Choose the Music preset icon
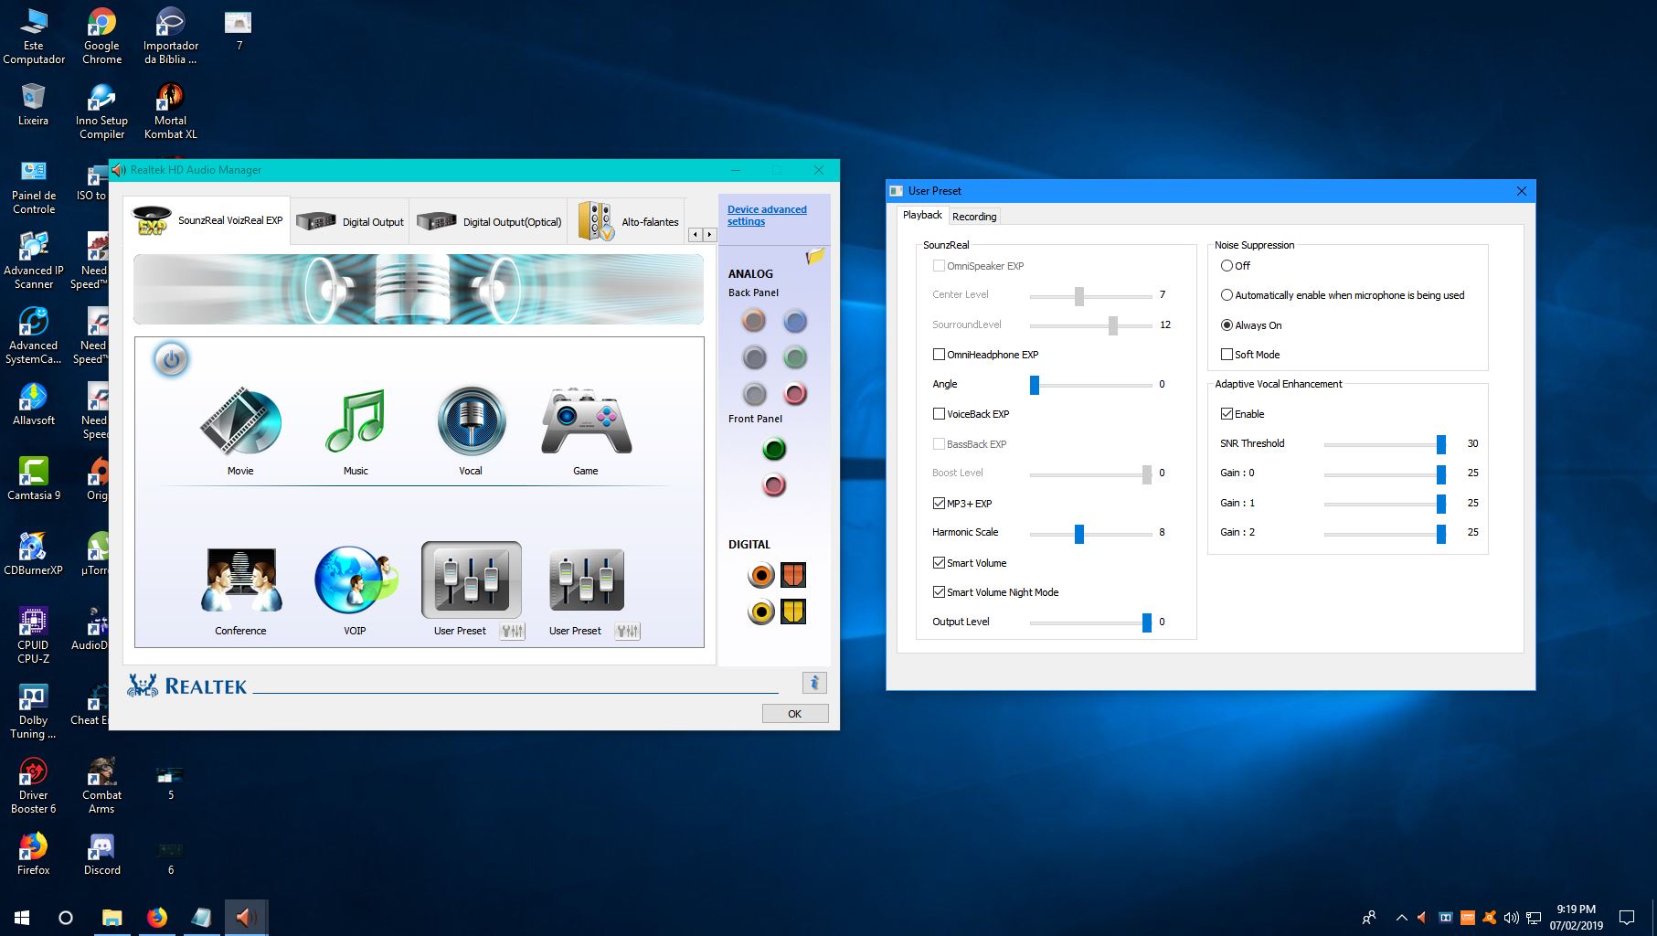The image size is (1657, 936). (x=356, y=421)
